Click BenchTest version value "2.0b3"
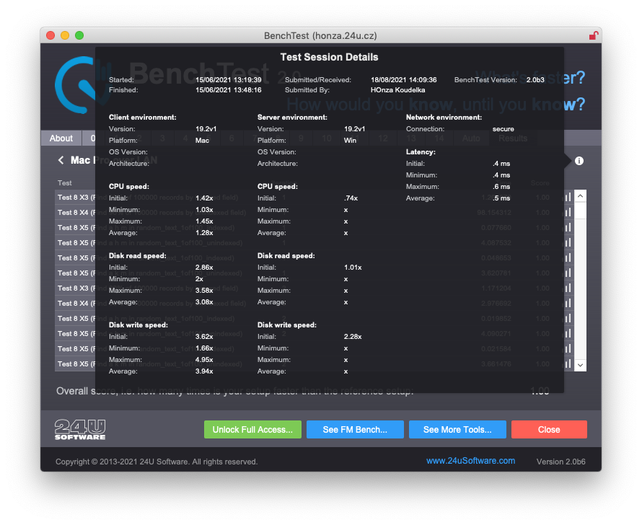Image resolution: width=642 pixels, height=525 pixels. coord(535,80)
